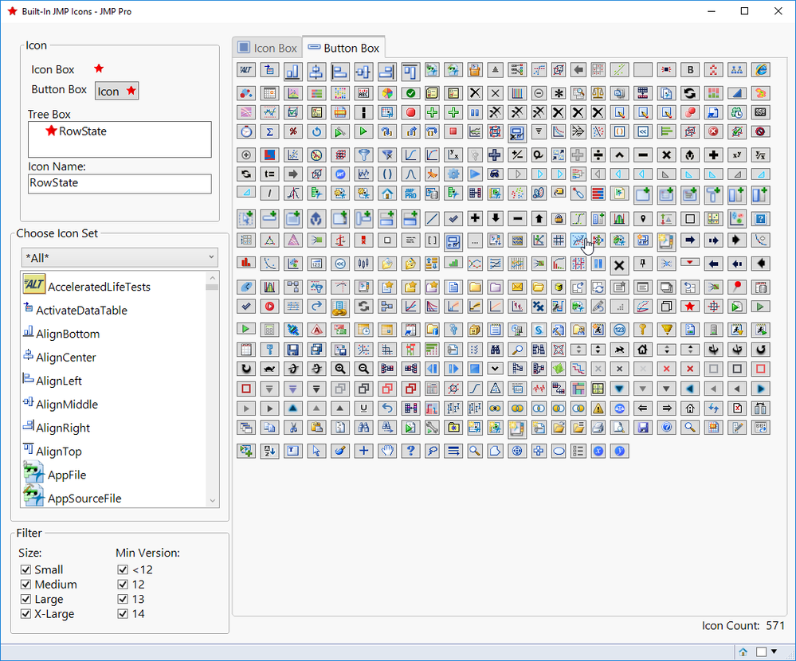This screenshot has height=661, width=796.
Task: Open the status bar window dropdown arrow
Action: click(x=774, y=651)
